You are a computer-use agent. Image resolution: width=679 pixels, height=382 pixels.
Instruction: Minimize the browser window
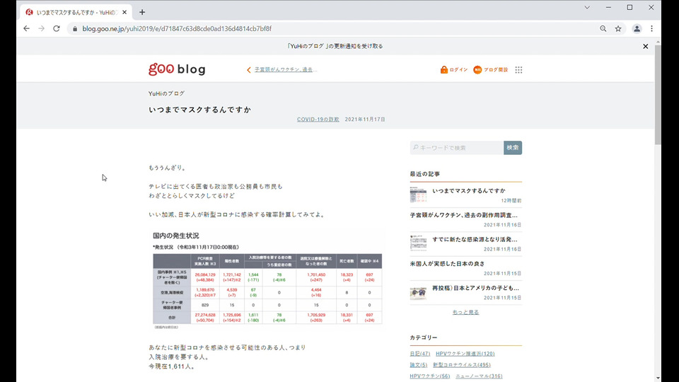(x=608, y=7)
